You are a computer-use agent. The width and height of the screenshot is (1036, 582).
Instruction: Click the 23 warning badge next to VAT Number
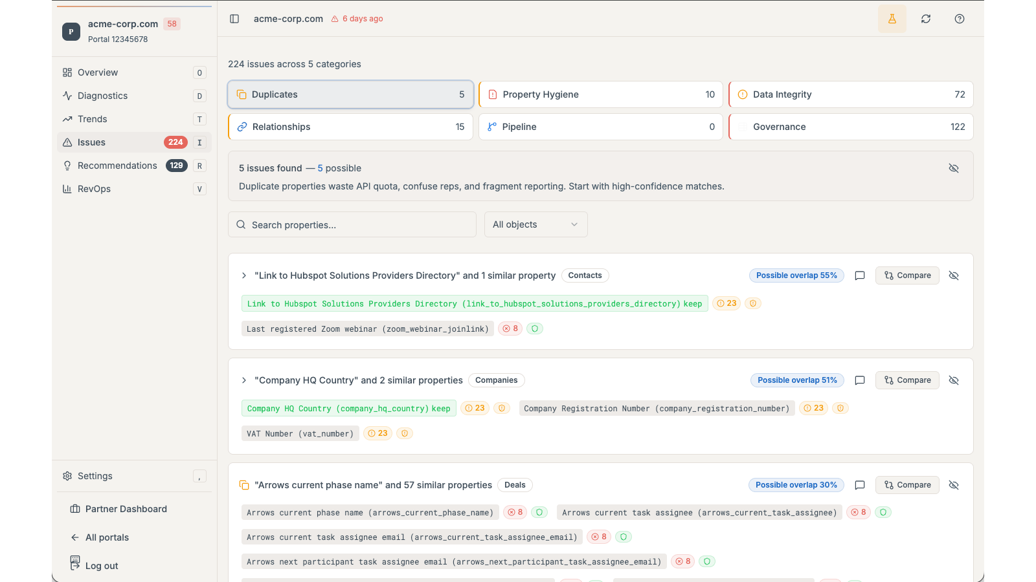tap(377, 433)
